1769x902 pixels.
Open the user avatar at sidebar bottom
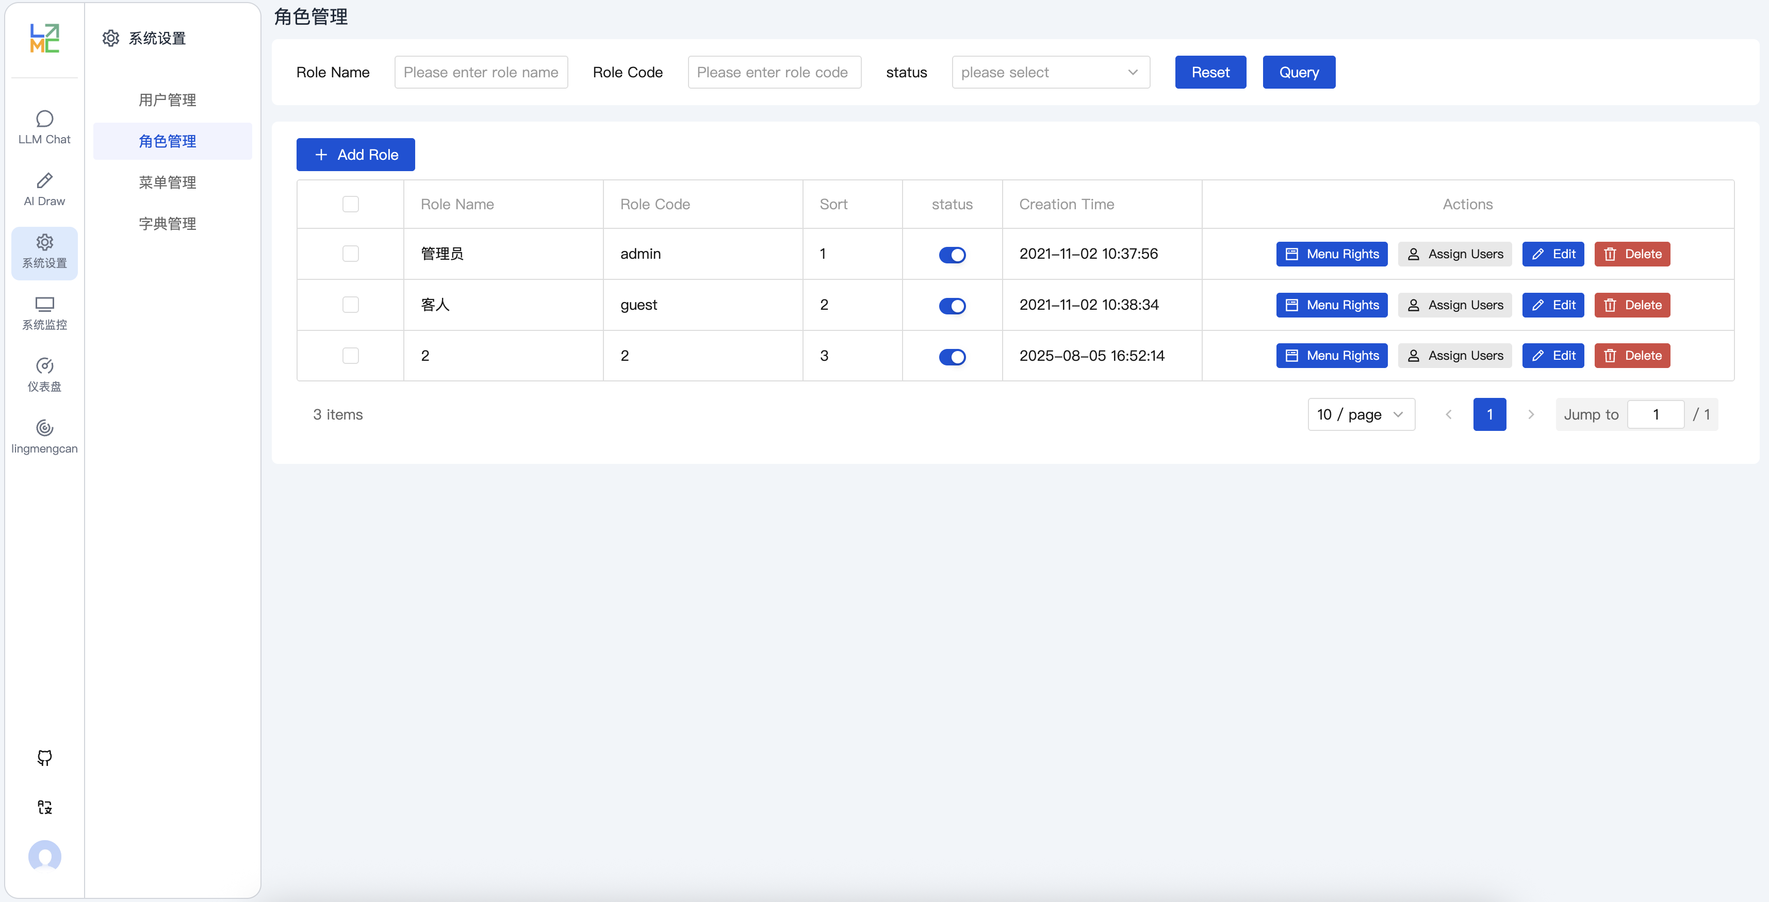point(45,856)
